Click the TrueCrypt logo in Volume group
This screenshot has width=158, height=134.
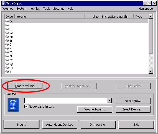click(x=13, y=105)
